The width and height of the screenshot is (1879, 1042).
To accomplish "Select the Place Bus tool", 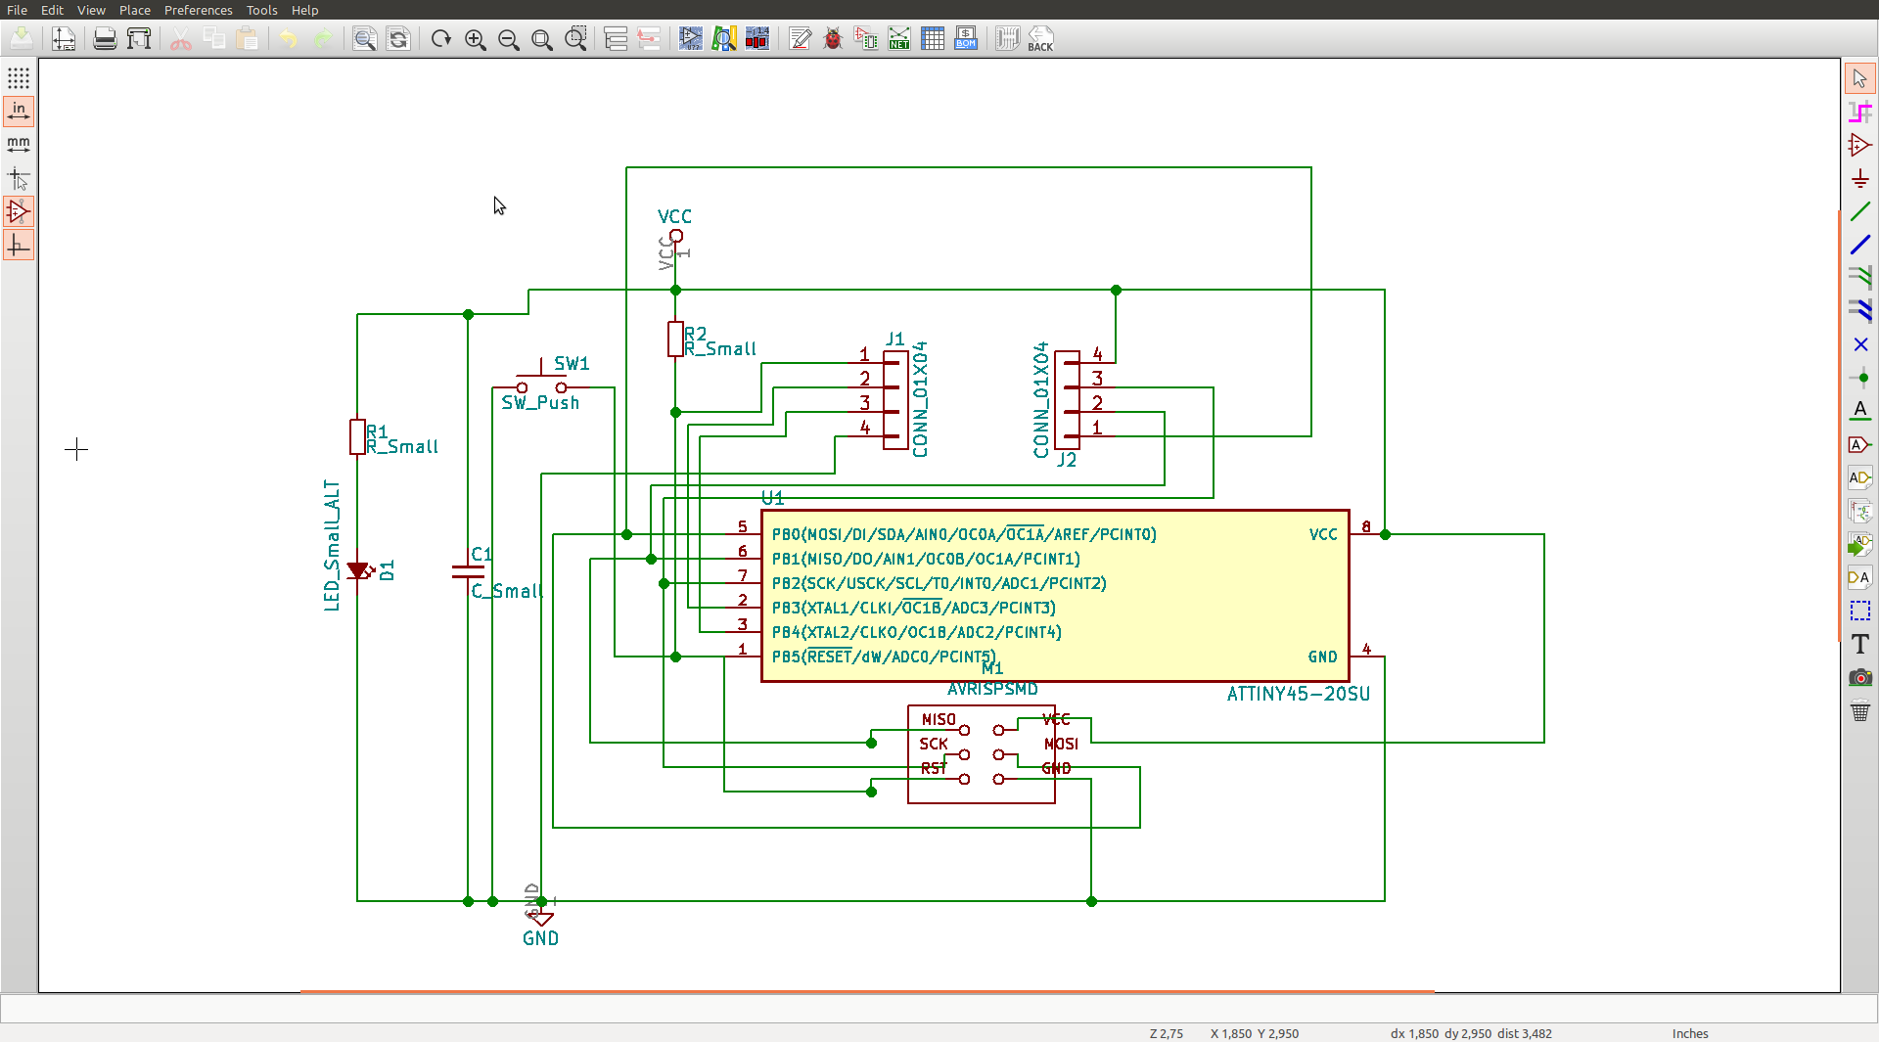I will pos(1860,245).
